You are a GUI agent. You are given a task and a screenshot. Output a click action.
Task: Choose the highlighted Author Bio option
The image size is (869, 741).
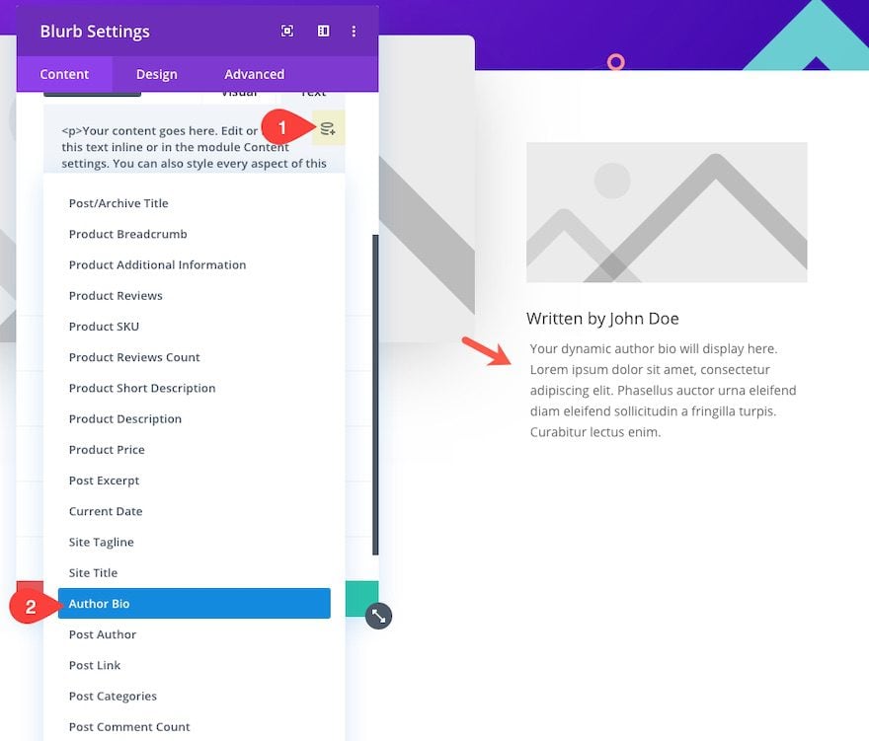(x=194, y=603)
